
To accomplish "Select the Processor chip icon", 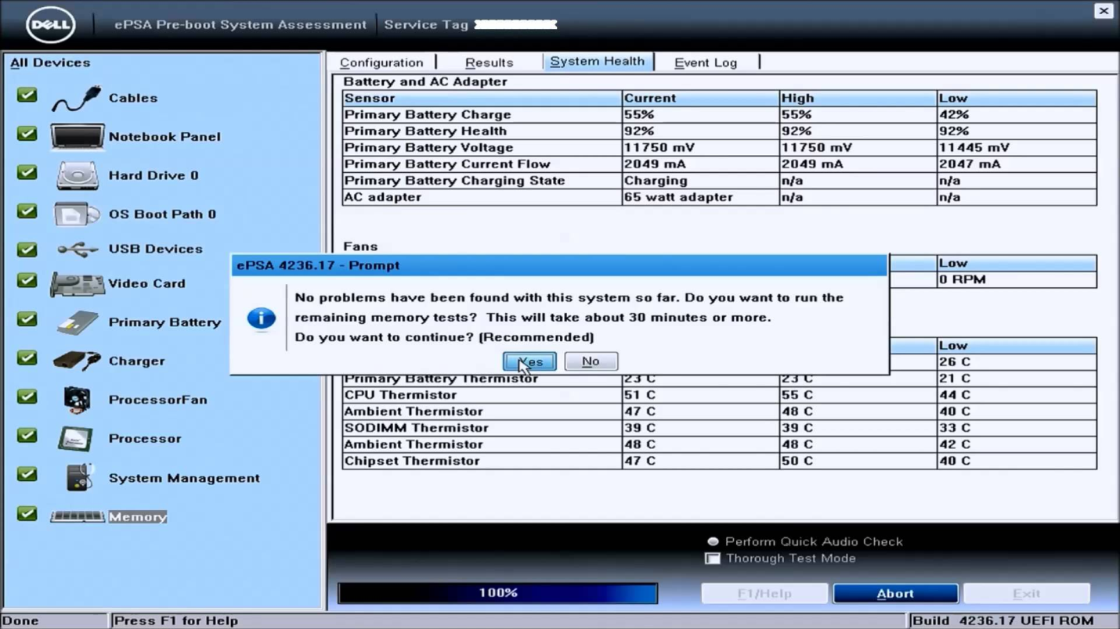I will click(x=75, y=438).
